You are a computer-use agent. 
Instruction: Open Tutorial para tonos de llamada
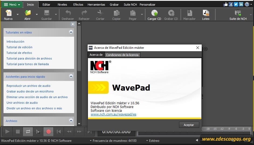(x=28, y=64)
